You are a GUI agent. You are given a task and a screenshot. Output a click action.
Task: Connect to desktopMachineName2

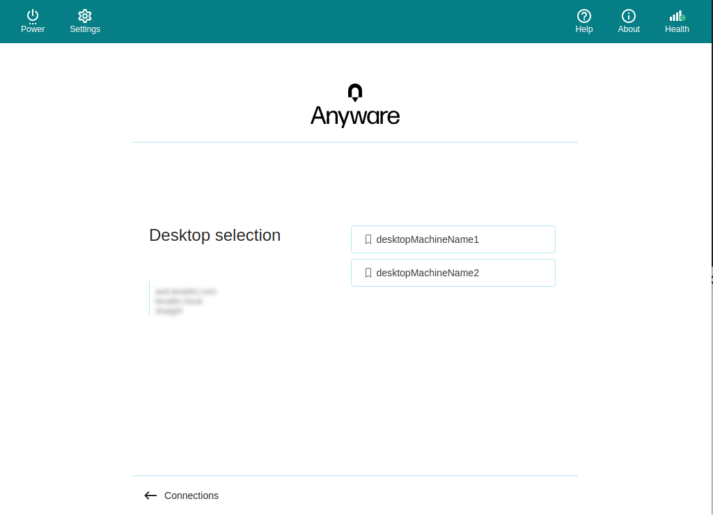coord(453,273)
